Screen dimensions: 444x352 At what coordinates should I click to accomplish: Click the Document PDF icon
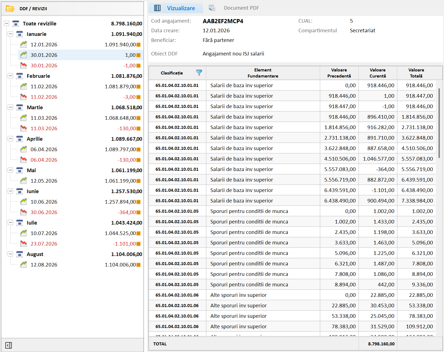212,8
